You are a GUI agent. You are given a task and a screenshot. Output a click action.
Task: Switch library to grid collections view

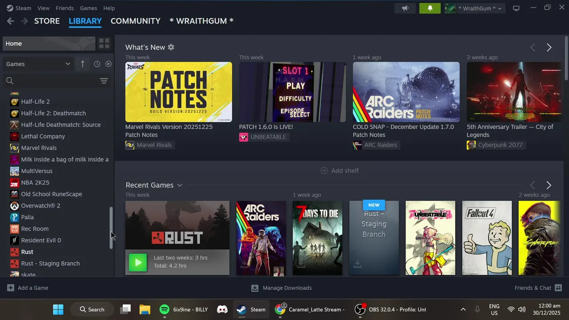[x=104, y=43]
